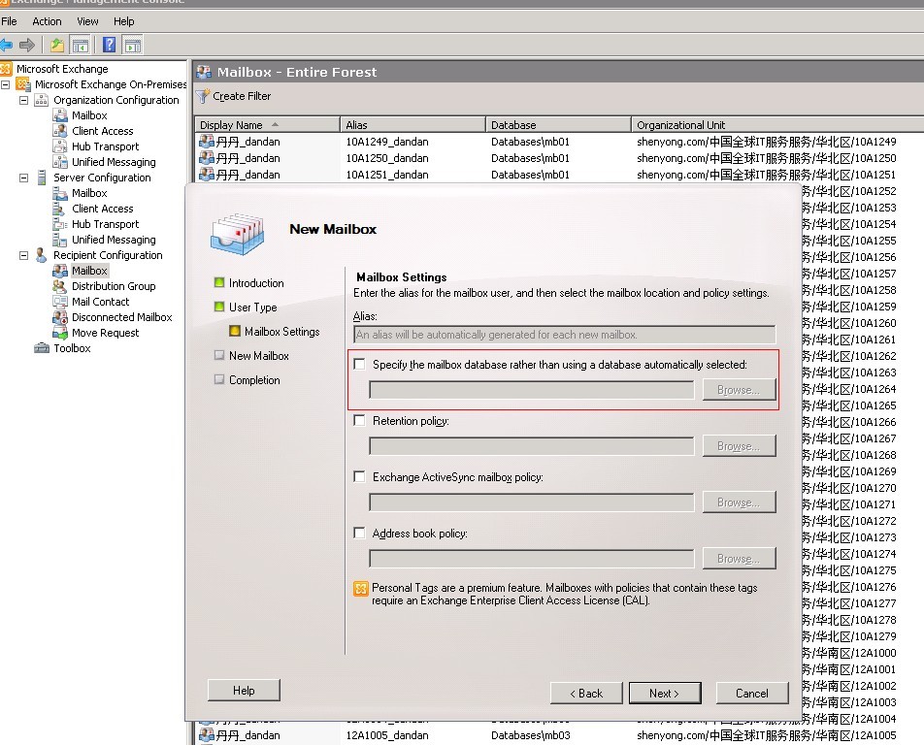This screenshot has width=924, height=745.
Task: Open Help via the question mark toolbar icon
Action: click(x=109, y=45)
